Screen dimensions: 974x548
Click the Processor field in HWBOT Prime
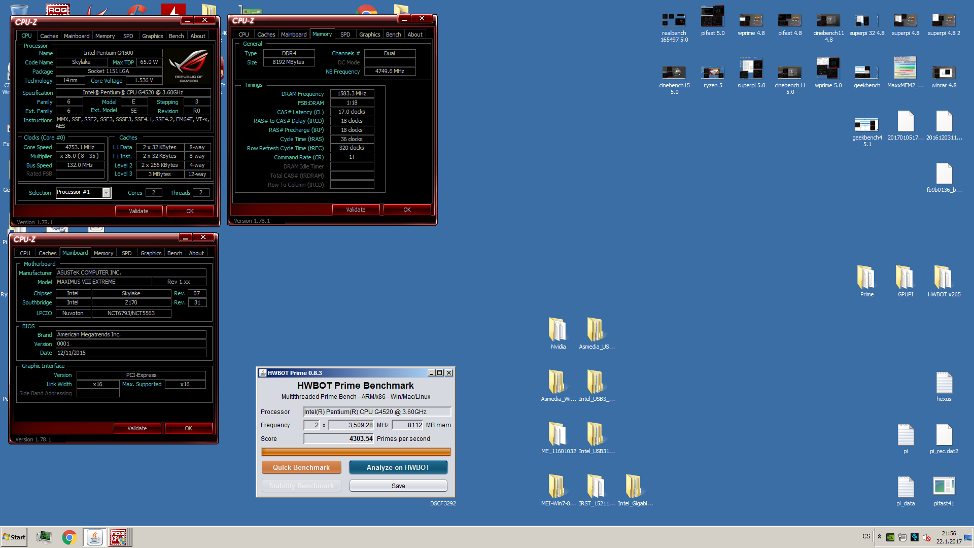[377, 412]
